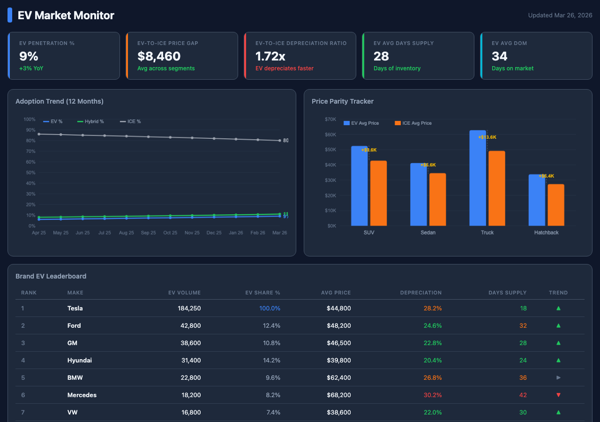
Task: Click the Updated Mar 26, 2026 timestamp
Action: tap(560, 15)
